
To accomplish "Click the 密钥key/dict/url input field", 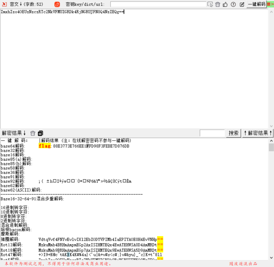I will pyautogui.click(x=158, y=4).
